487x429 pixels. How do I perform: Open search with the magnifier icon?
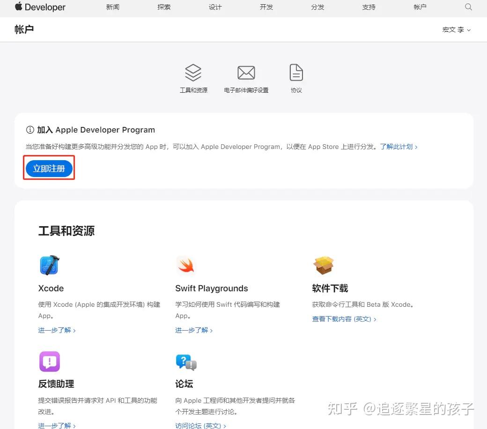coord(468,7)
